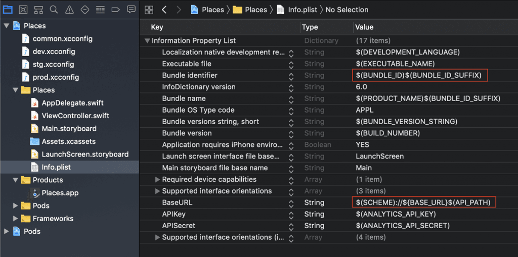This screenshot has height=257, width=518.
Task: Select Info.plist in the file navigator
Action: [x=56, y=167]
